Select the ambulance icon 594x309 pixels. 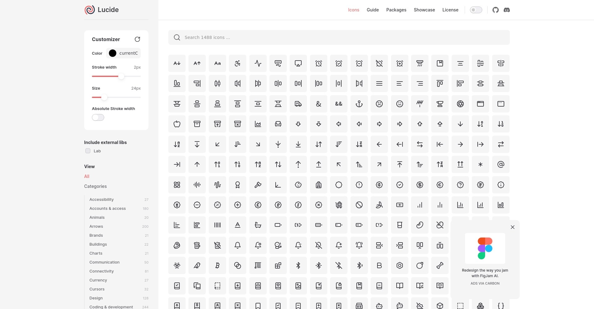(x=298, y=104)
